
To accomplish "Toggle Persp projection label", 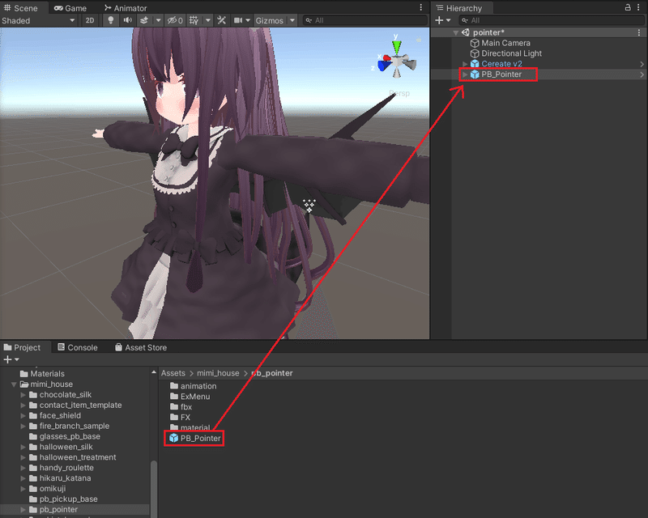I will coord(399,93).
